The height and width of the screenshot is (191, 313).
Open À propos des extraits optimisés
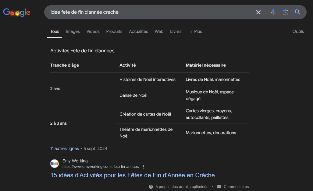(182, 187)
